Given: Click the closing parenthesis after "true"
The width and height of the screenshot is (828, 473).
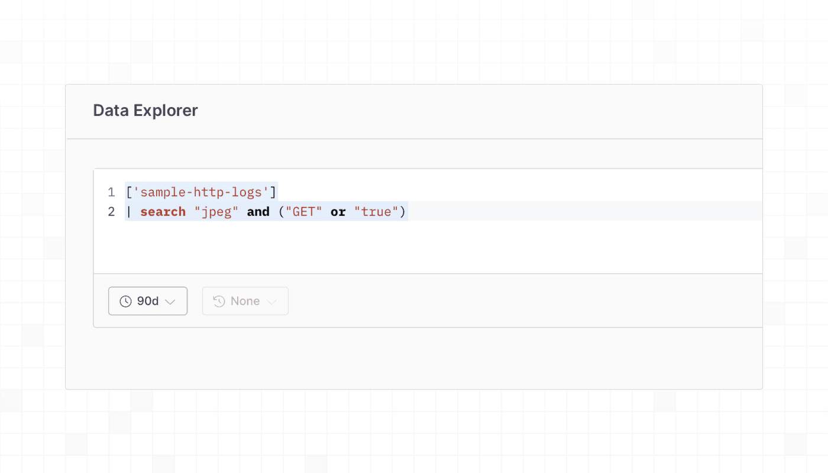Looking at the screenshot, I should pos(403,212).
